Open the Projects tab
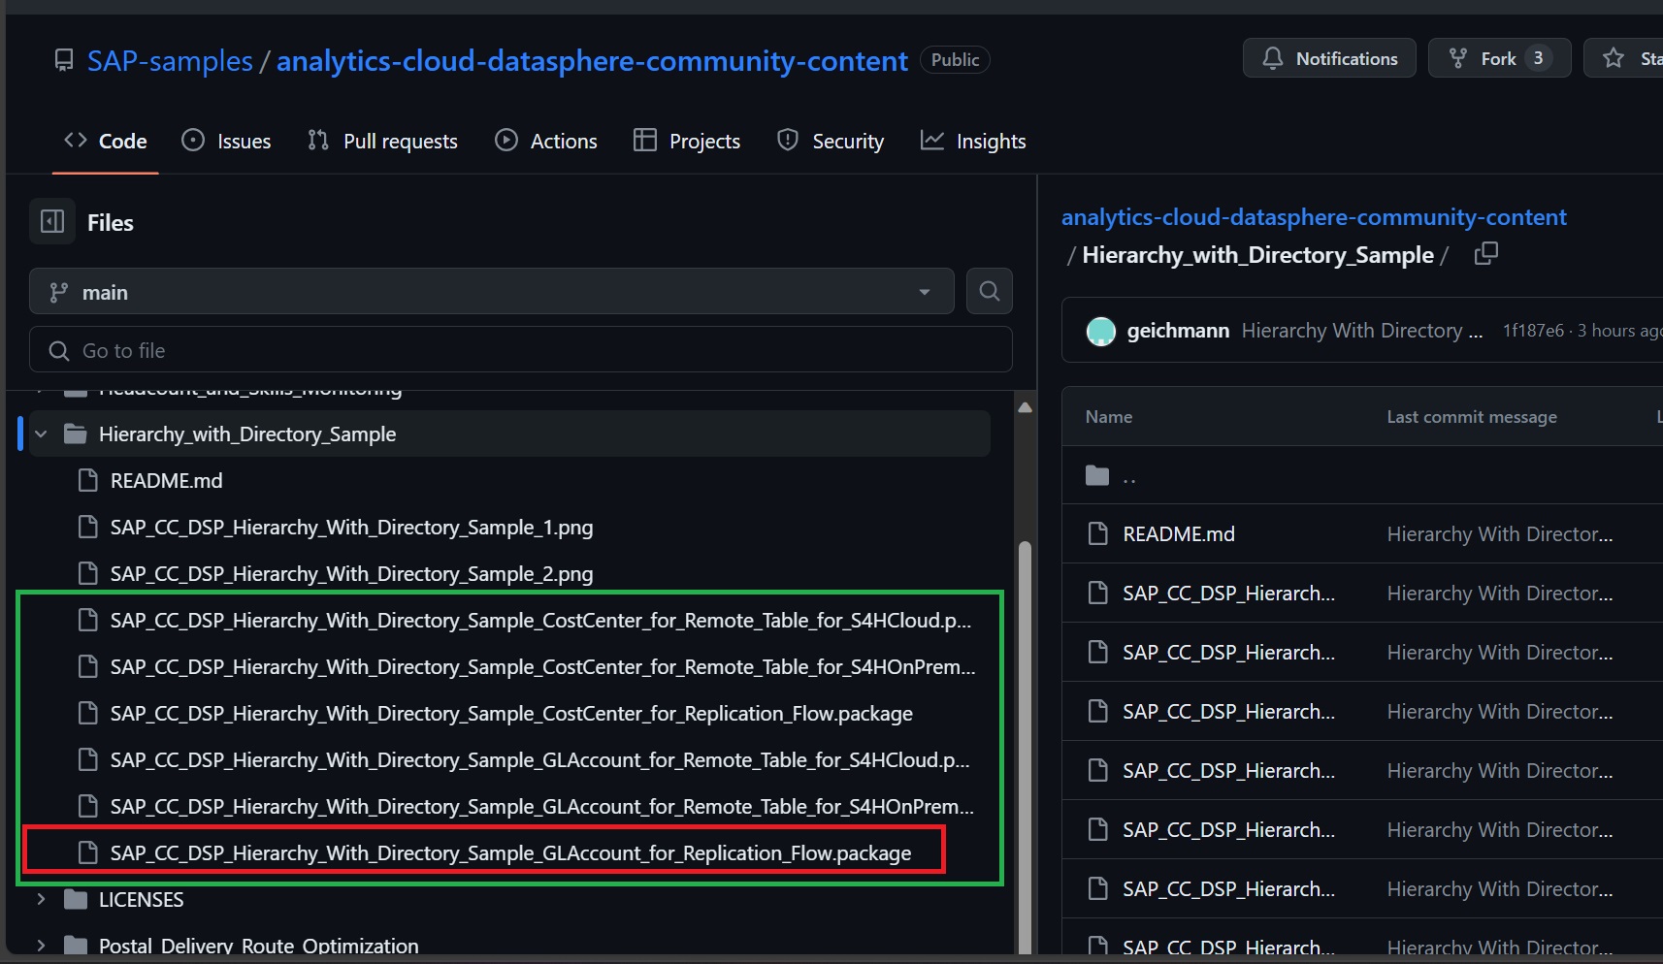Viewport: 1663px width, 964px height. [687, 141]
